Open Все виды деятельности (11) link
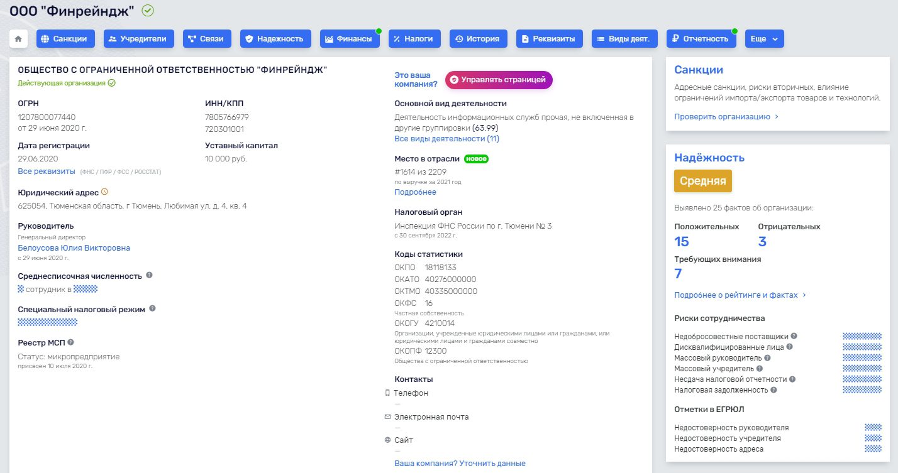Image resolution: width=898 pixels, height=473 pixels. pyautogui.click(x=446, y=138)
